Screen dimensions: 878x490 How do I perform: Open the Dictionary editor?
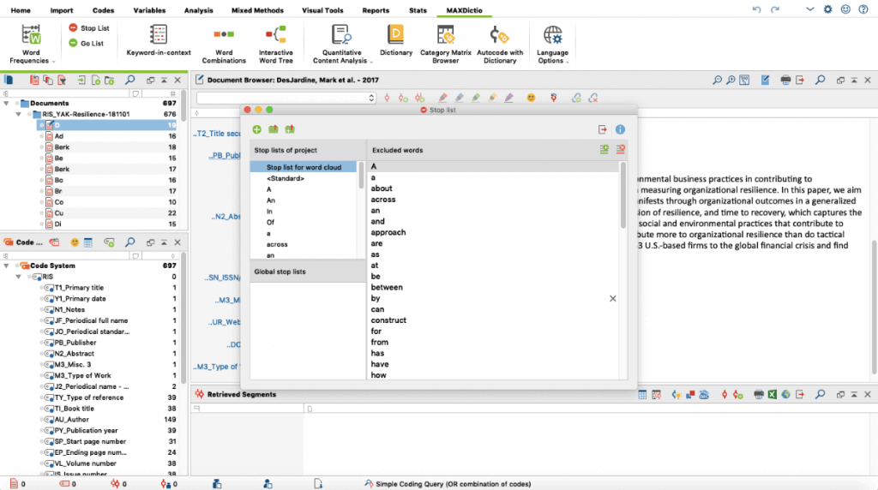(x=396, y=40)
